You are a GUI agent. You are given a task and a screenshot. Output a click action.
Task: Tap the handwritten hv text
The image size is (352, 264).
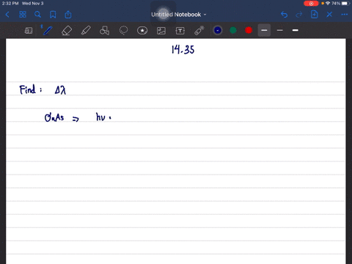click(x=100, y=117)
